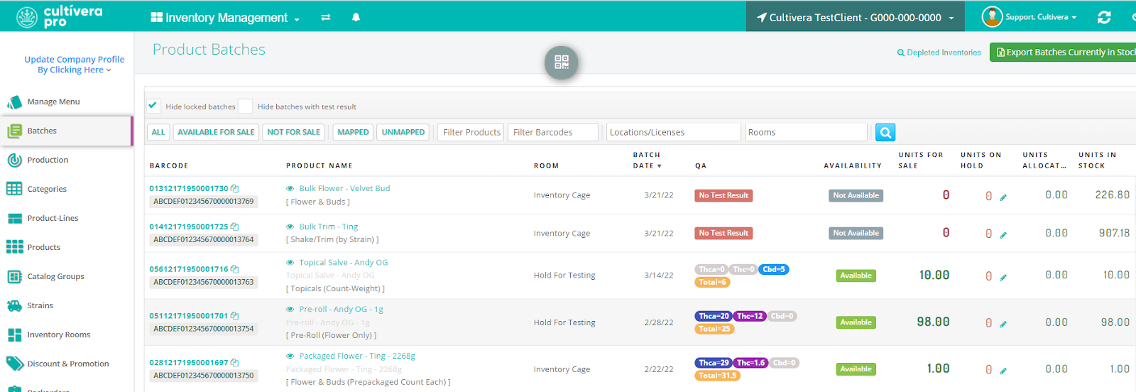Select the ALL filter tab
Screen dimensions: 1136x392
pos(158,132)
